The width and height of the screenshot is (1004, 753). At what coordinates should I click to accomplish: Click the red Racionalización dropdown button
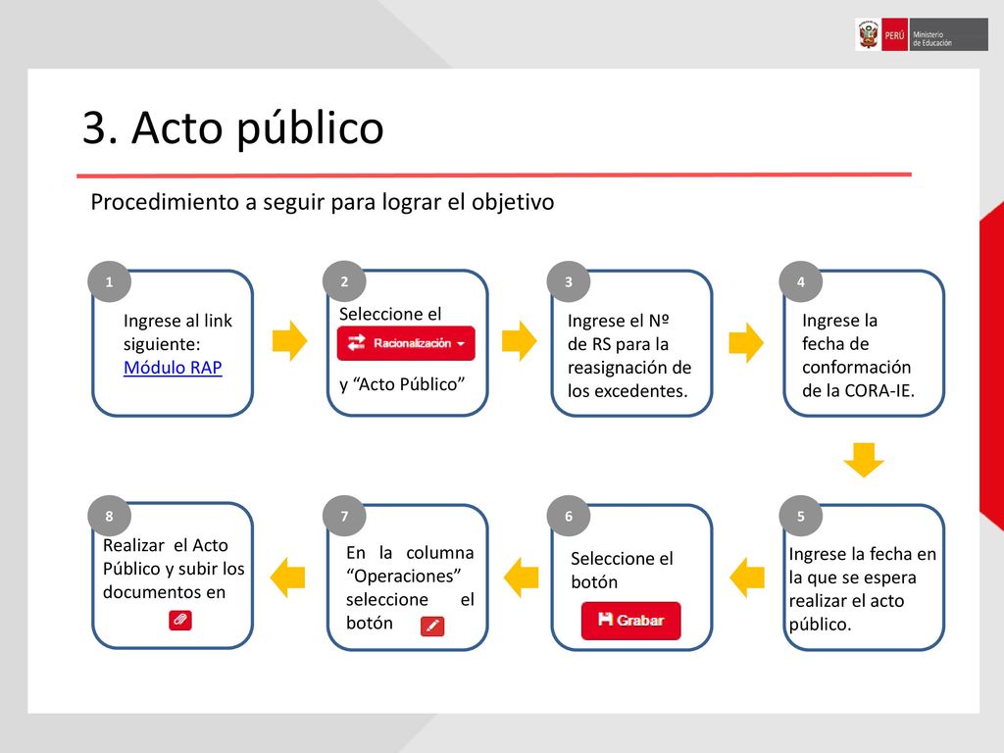pos(406,343)
